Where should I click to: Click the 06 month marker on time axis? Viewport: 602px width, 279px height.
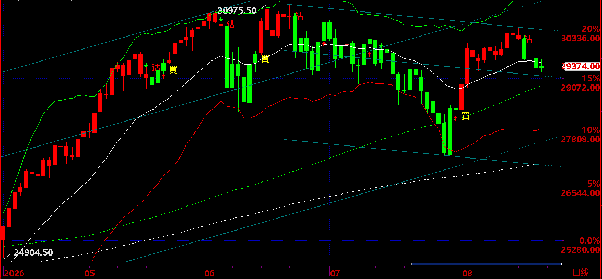(x=209, y=273)
